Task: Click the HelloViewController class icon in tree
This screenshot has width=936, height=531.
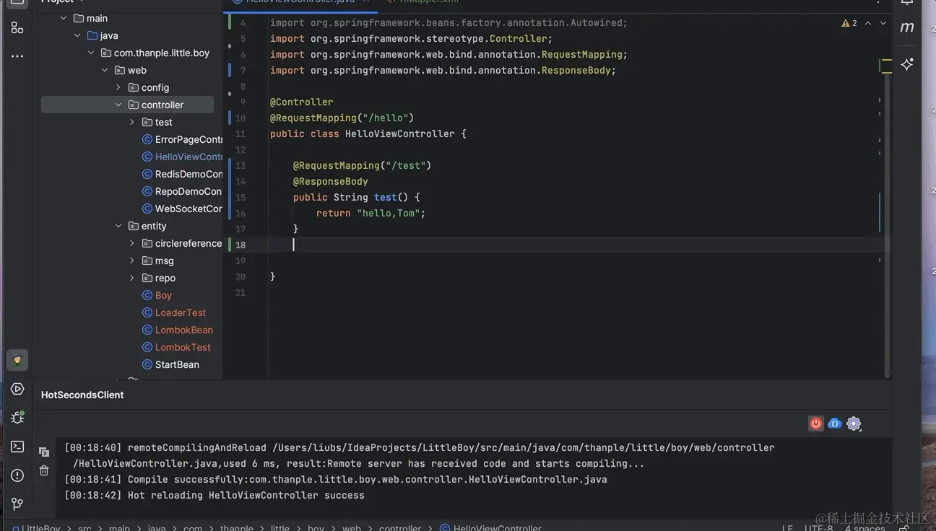Action: 147,157
